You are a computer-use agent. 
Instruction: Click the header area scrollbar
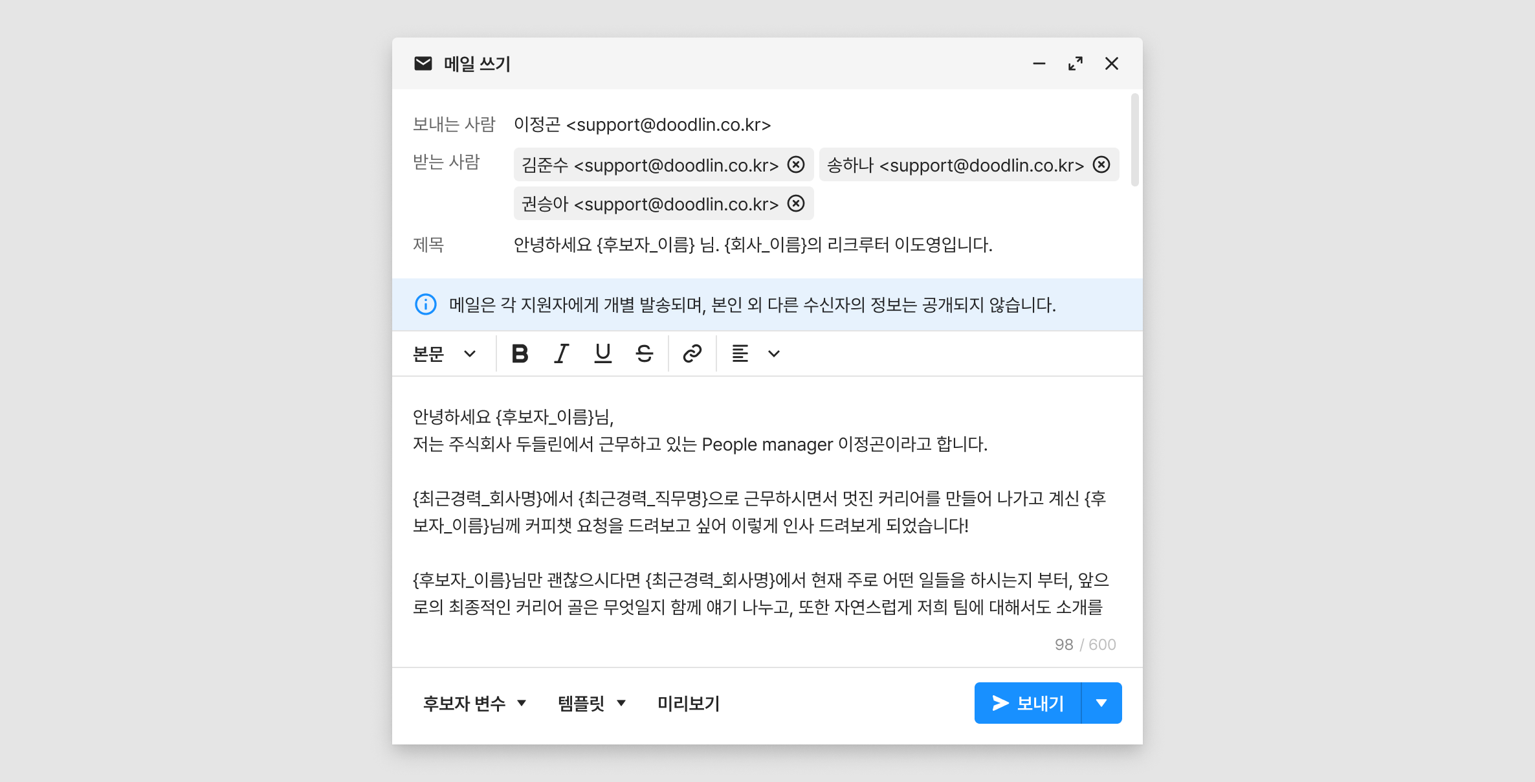pos(1134,140)
